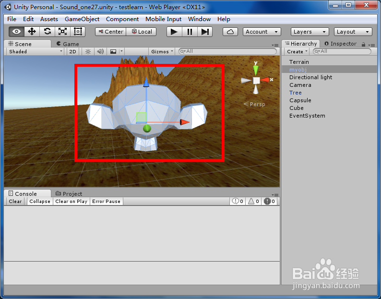Toggle Console Collapse option

tap(40, 201)
